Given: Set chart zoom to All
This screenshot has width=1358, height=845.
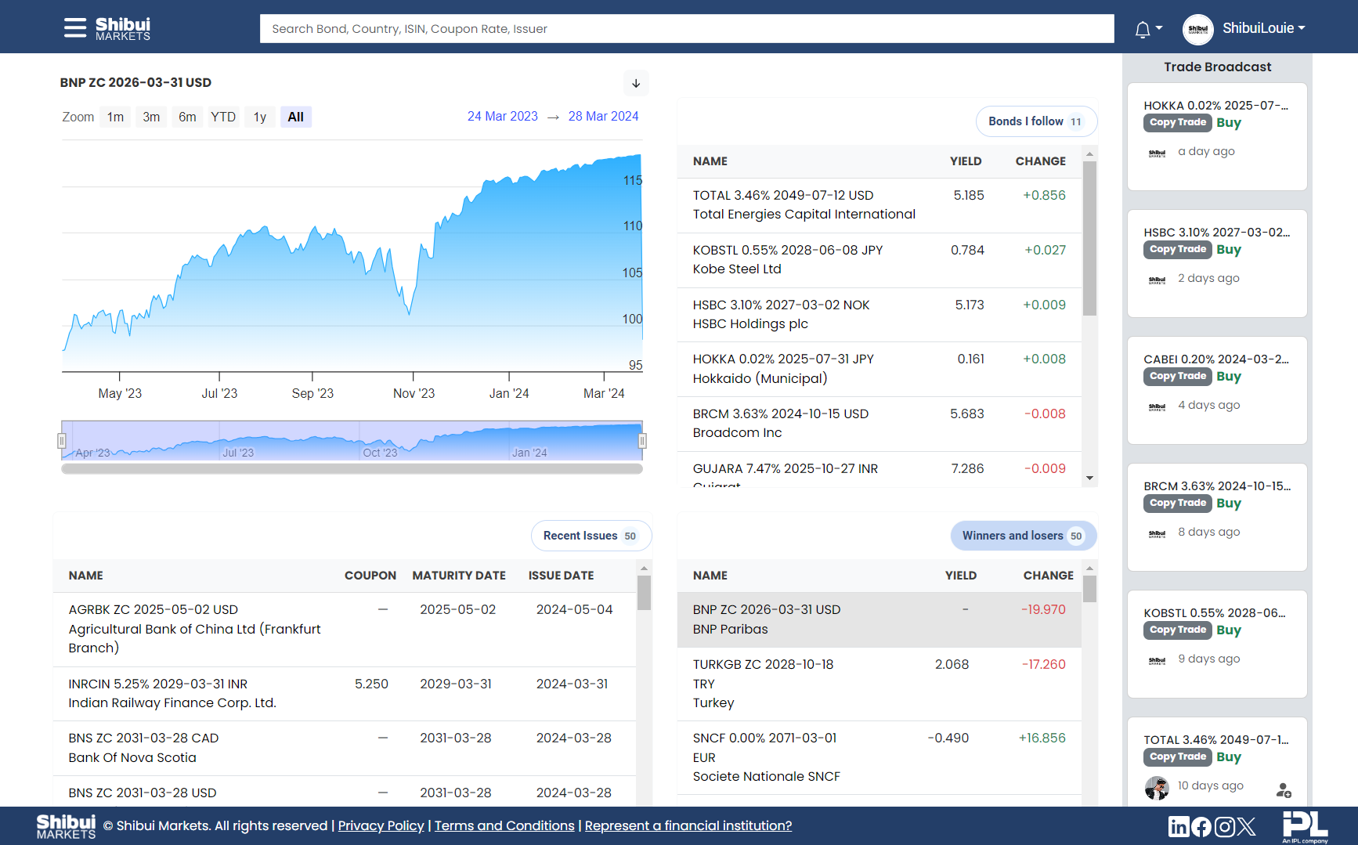Looking at the screenshot, I should point(295,117).
